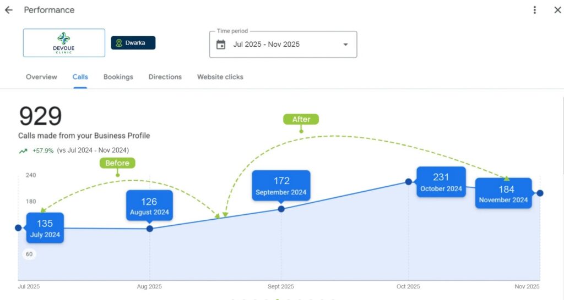Go to the Directions tab
The width and height of the screenshot is (564, 300).
[165, 77]
